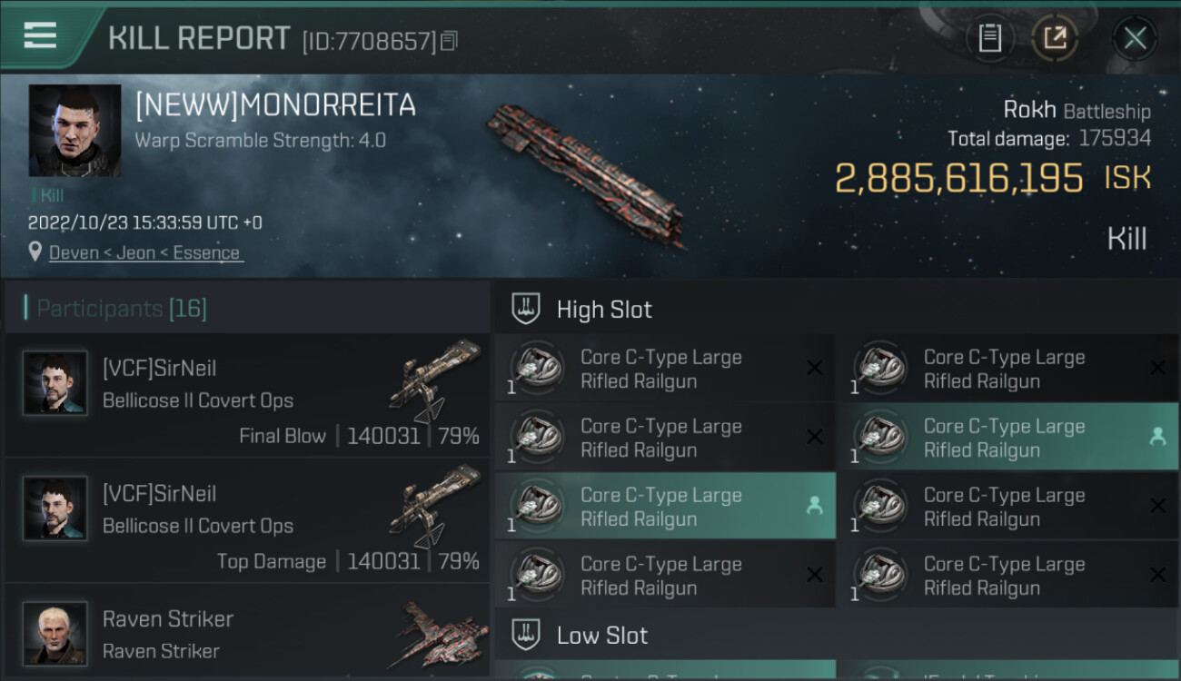Click the highlighted railgun in the left column
The height and width of the screenshot is (681, 1181).
point(665,507)
